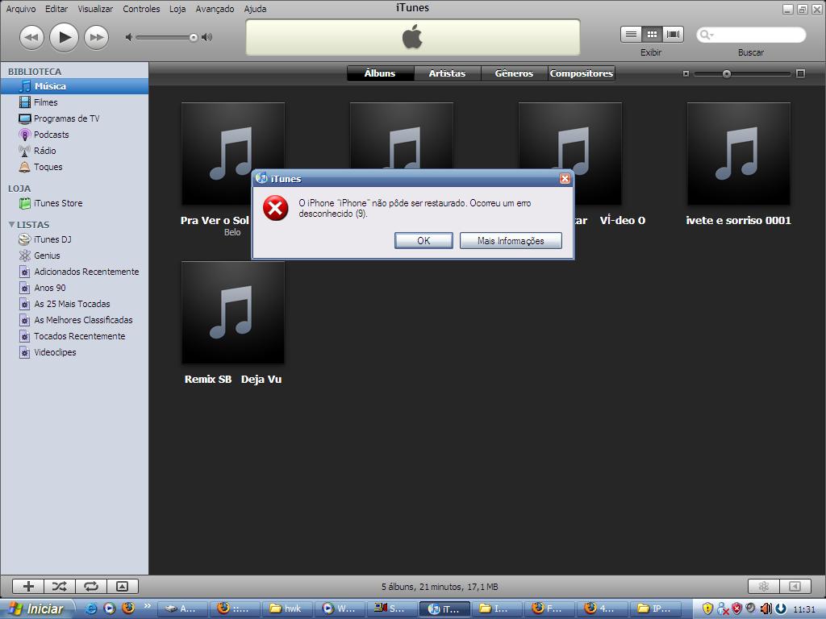
Task: Show or hide the artwork viewer
Action: point(123,587)
